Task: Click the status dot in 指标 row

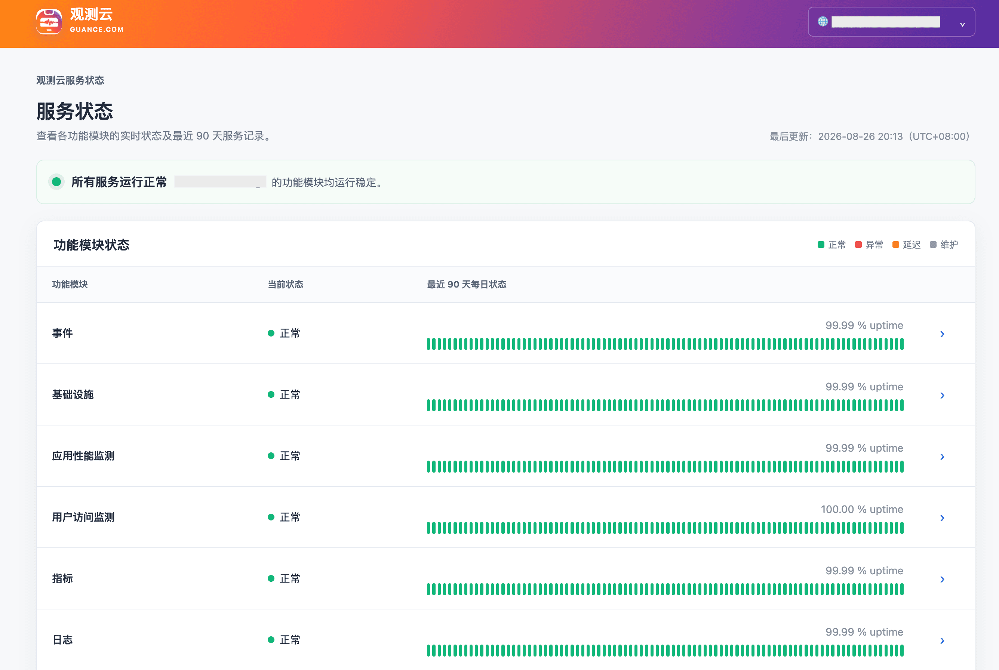Action: (271, 578)
